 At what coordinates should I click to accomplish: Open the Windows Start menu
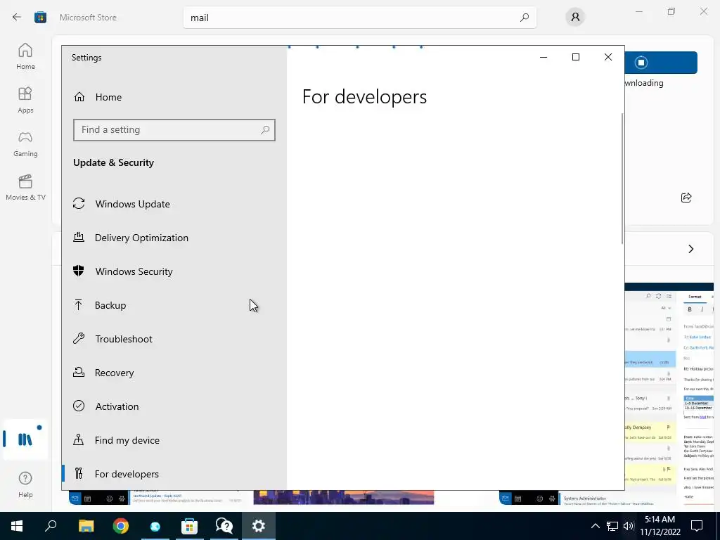[17, 526]
